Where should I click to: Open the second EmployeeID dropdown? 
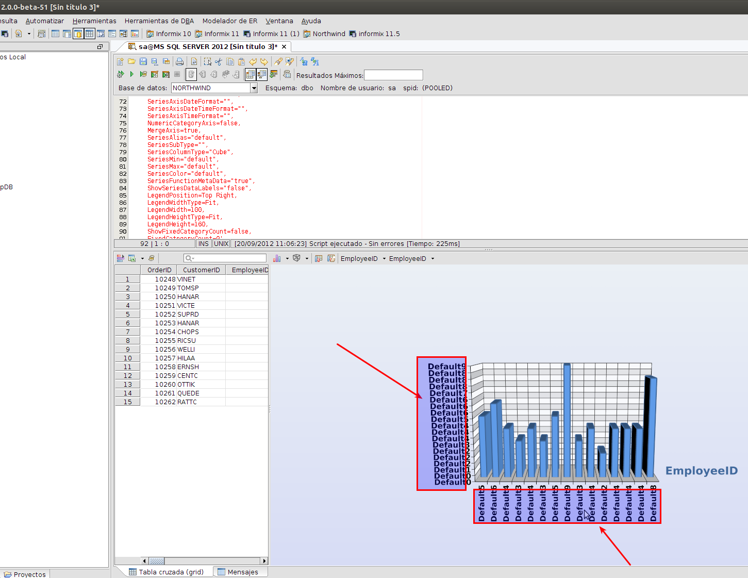(412, 259)
